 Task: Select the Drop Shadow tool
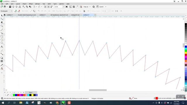(x=2, y=58)
